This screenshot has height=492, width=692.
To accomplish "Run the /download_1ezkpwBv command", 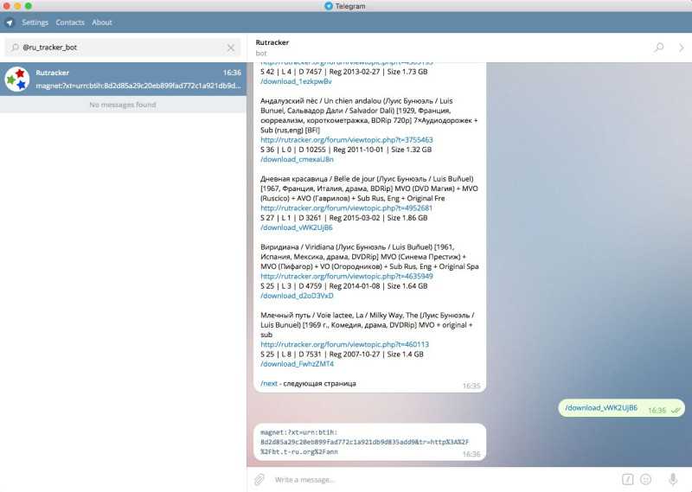I will click(296, 81).
